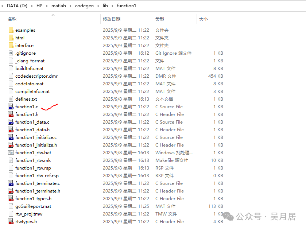Image resolution: width=306 pixels, height=229 pixels.
Task: Navigate to HP folder in address path
Action: [39, 6]
